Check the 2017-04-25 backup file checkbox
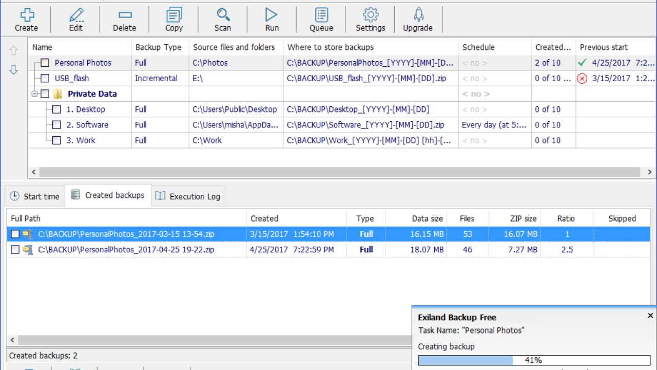Image resolution: width=657 pixels, height=370 pixels. click(x=15, y=249)
